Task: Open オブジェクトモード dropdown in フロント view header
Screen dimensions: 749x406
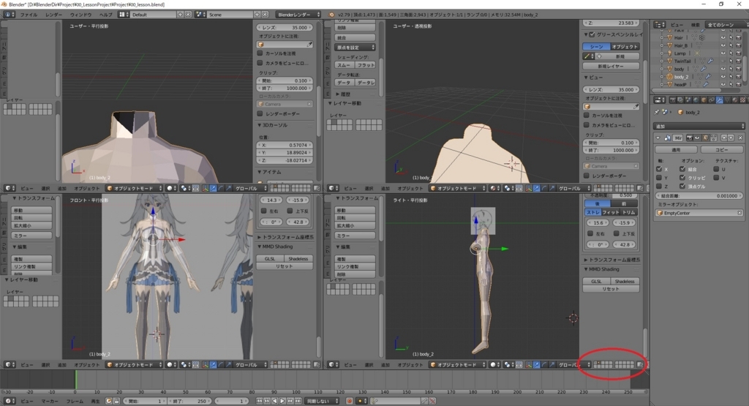Action: [135, 364]
